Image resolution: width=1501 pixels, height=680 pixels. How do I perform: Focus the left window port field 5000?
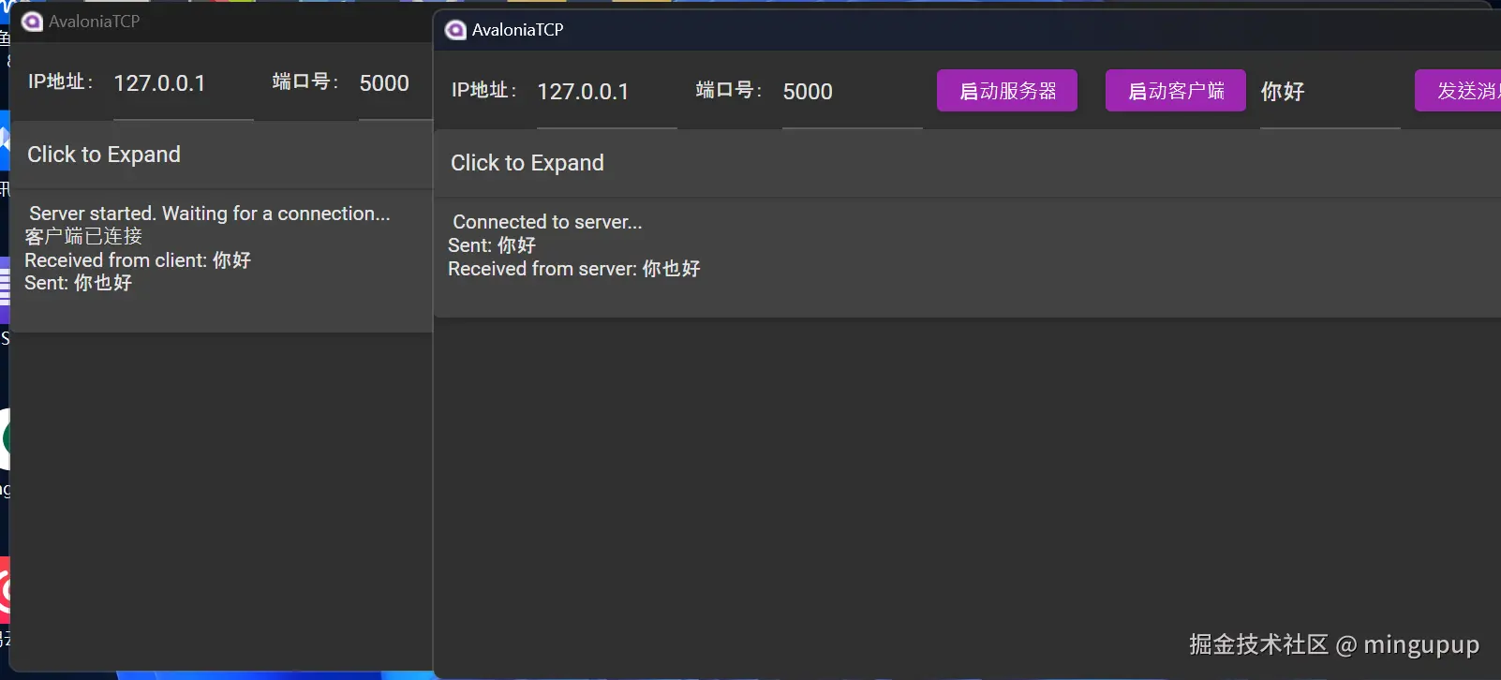pyautogui.click(x=394, y=84)
